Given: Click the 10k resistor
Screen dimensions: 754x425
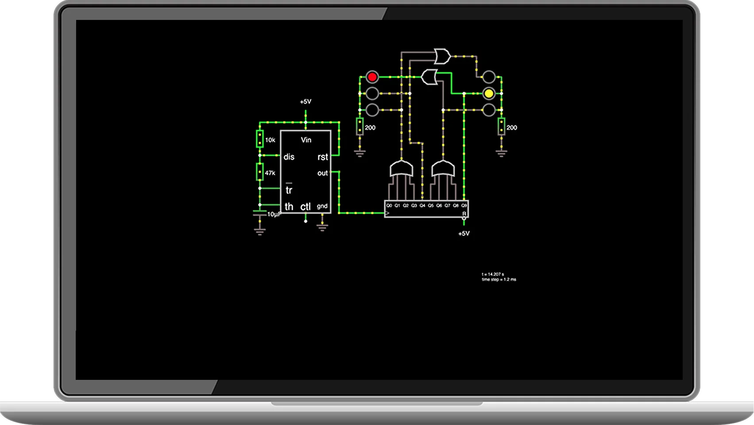Looking at the screenshot, I should 260,139.
